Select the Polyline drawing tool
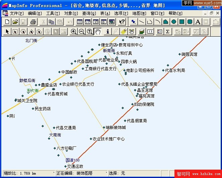The image size is (222, 178). pos(150,22)
